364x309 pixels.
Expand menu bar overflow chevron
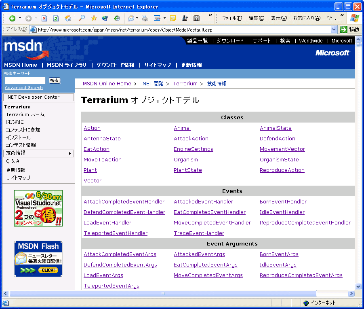tap(342, 15)
